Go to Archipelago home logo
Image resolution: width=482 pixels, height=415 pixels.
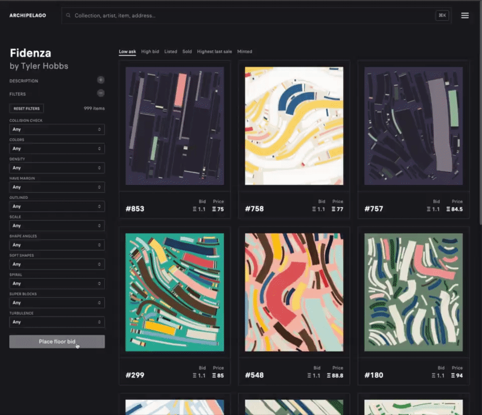point(28,16)
